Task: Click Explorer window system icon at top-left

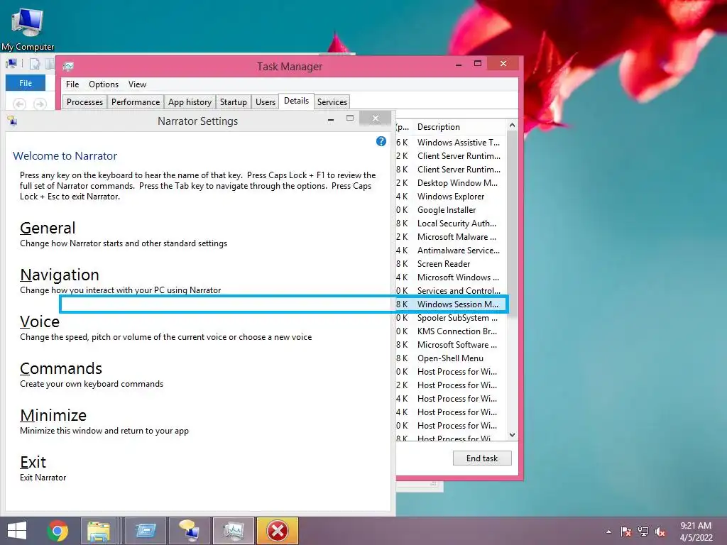Action: 11,63
